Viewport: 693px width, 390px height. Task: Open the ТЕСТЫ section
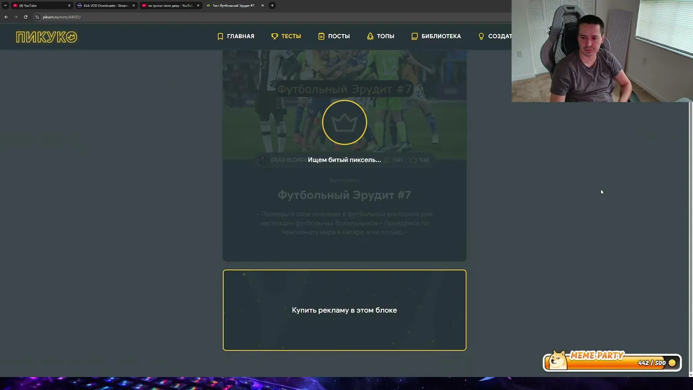click(x=286, y=36)
